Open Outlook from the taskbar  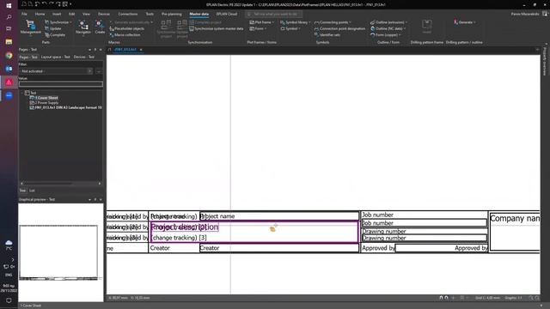pyautogui.click(x=9, y=69)
